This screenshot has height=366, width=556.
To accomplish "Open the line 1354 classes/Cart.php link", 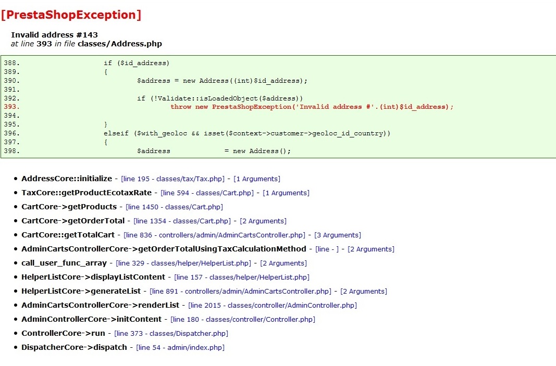I will pyautogui.click(x=182, y=221).
